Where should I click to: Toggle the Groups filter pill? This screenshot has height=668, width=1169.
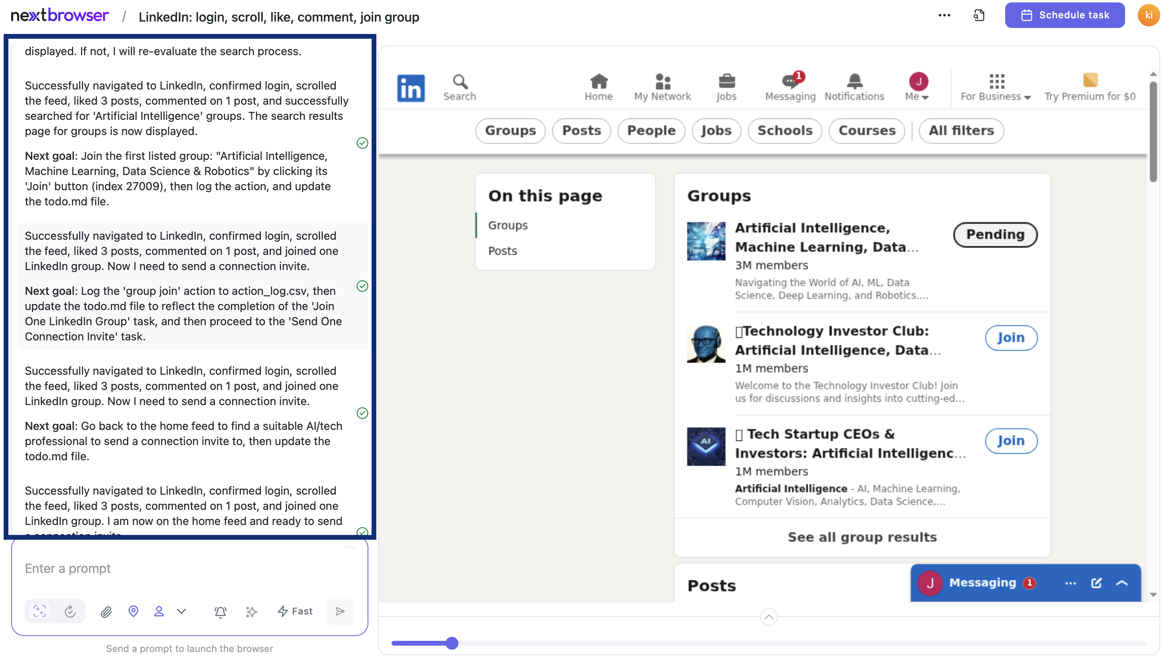(x=510, y=131)
